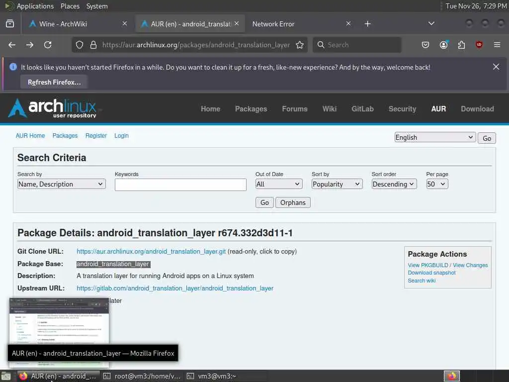Click the highlighted android_translation_layer package base
Screen dimensions: 509x382
tap(113, 264)
